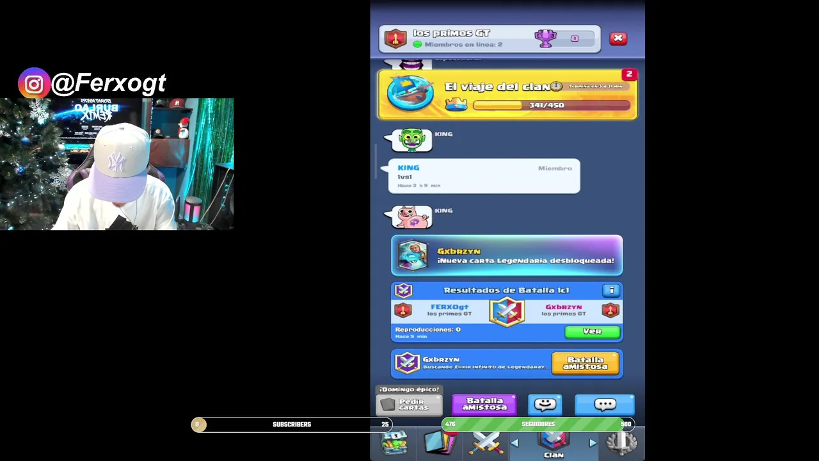Viewport: 819px width, 461px height.
Task: Switch to the Events trophy tab
Action: (621, 444)
